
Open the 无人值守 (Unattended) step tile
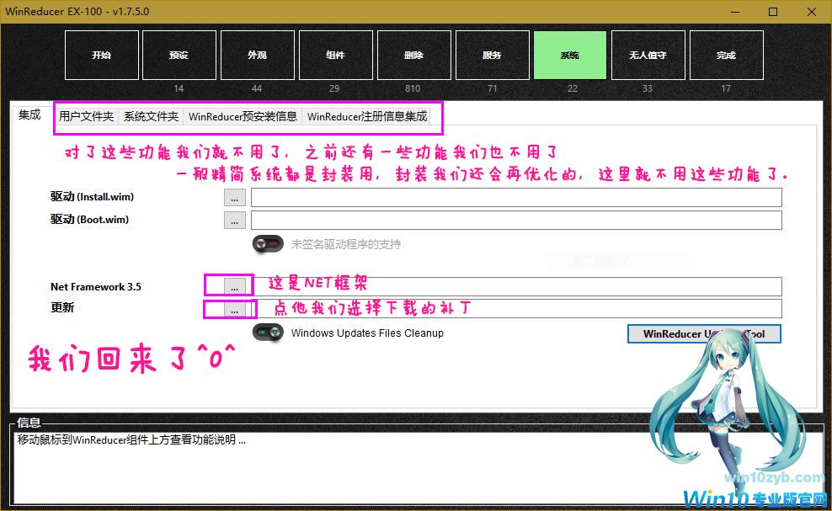(648, 56)
